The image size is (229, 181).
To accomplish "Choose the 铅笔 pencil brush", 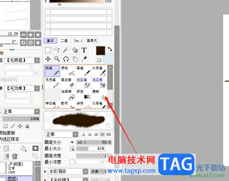I will [52, 71].
